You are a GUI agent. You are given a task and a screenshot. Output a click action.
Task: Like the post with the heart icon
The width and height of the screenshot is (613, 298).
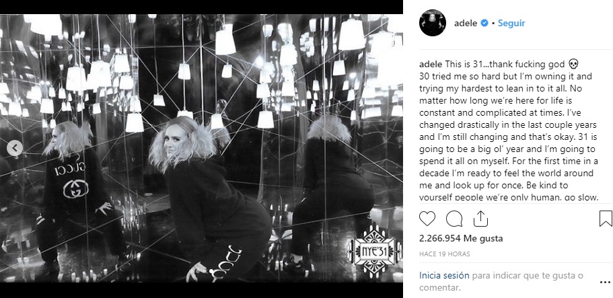tap(427, 219)
